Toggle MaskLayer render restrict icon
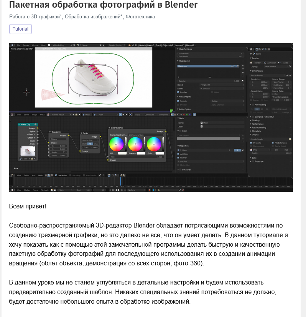 [x=238, y=66]
